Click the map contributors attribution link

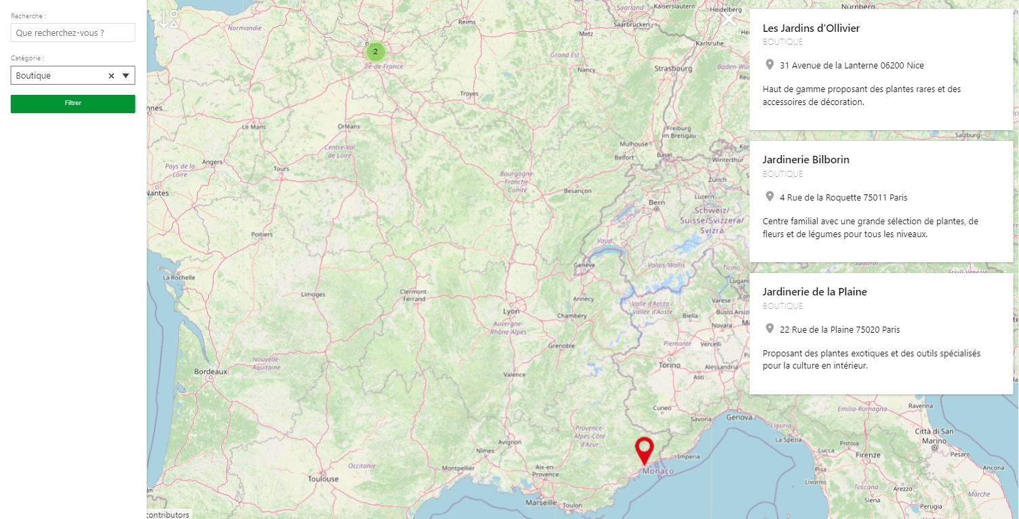168,515
